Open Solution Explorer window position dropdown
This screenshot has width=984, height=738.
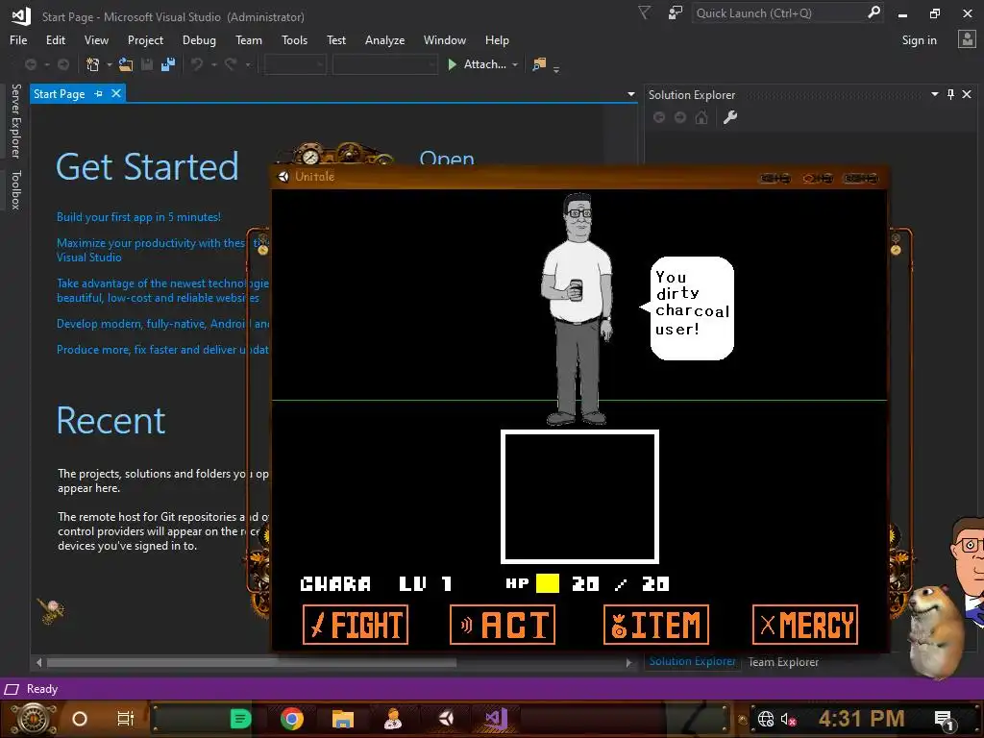tap(935, 94)
